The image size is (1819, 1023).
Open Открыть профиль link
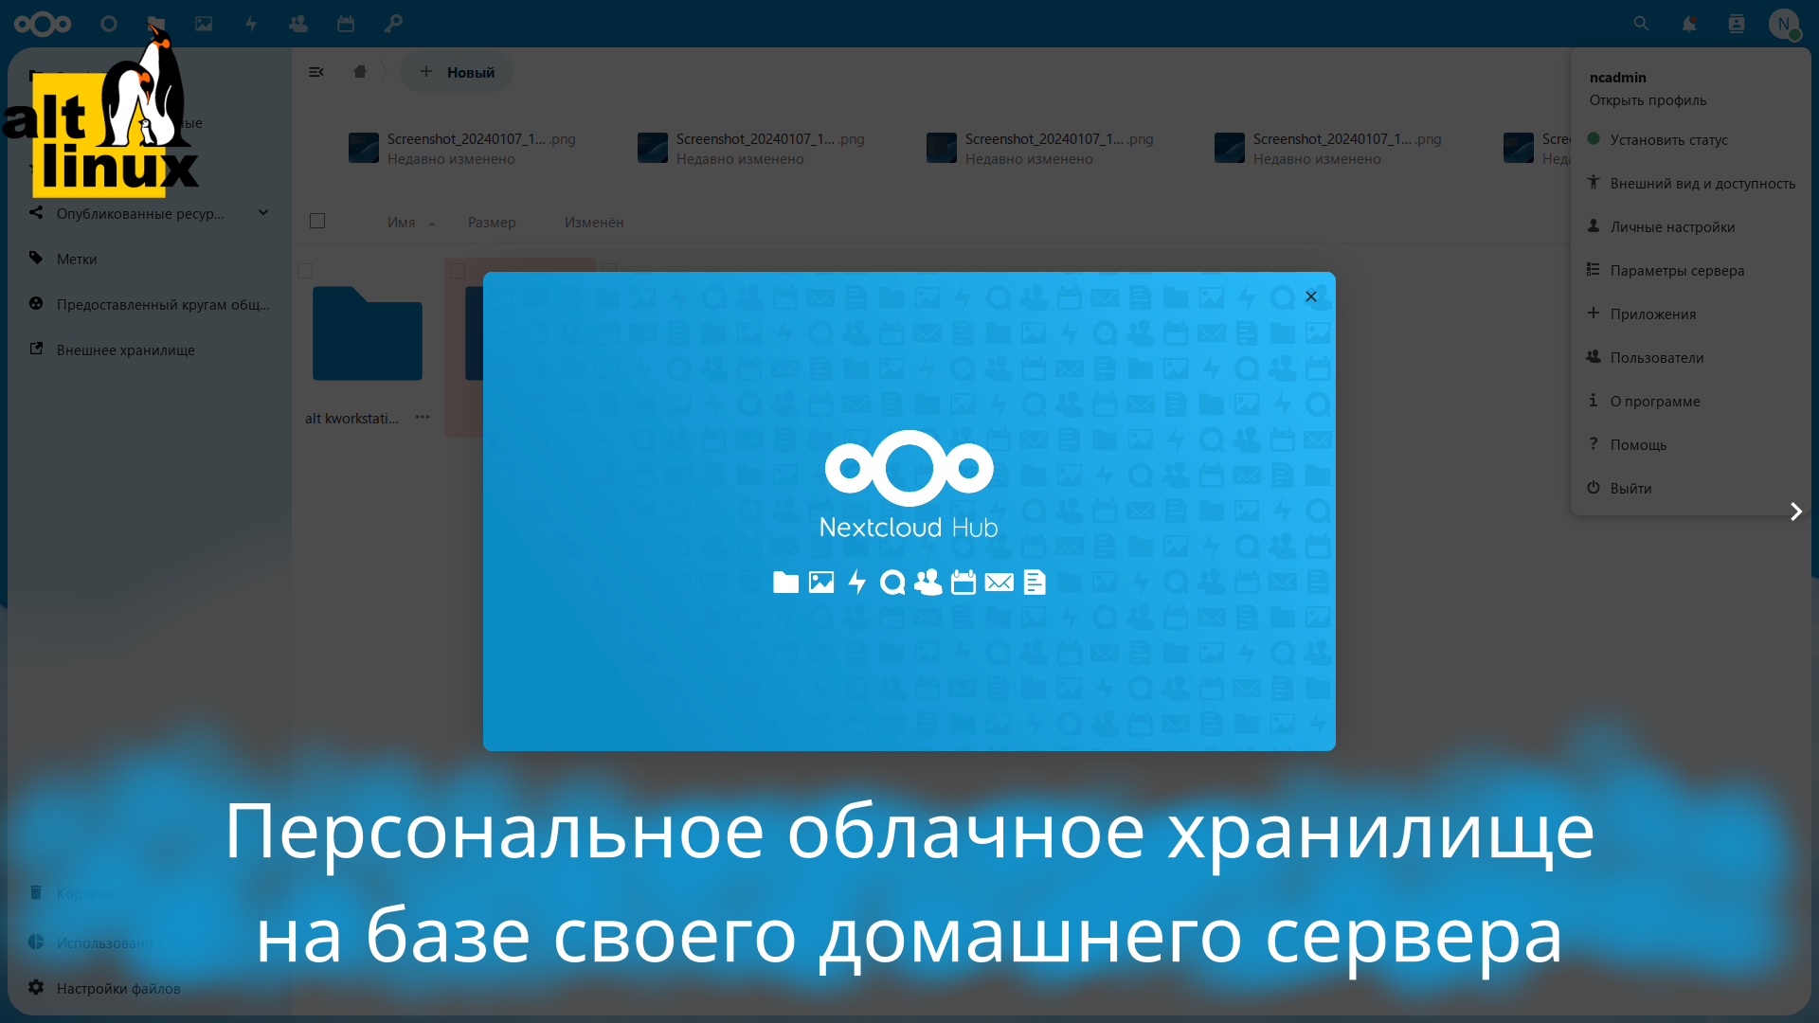tap(1648, 100)
